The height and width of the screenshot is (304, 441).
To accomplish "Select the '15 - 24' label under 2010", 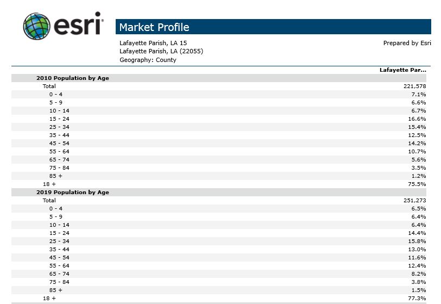I will coord(59,119).
